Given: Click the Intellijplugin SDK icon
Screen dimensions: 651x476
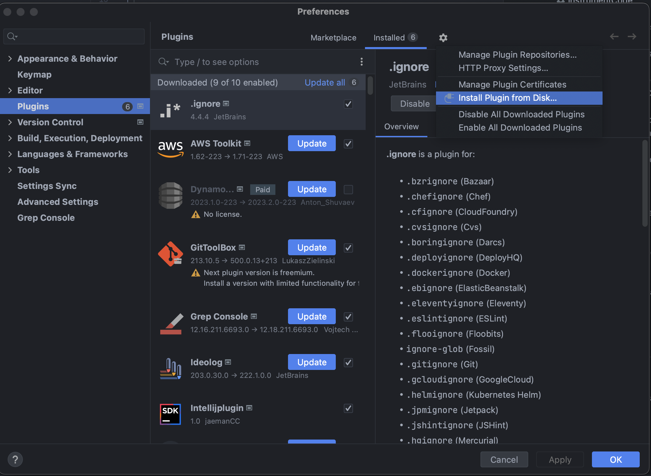Looking at the screenshot, I should tap(171, 414).
